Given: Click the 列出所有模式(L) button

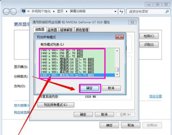Looking at the screenshot, I should point(56,105).
